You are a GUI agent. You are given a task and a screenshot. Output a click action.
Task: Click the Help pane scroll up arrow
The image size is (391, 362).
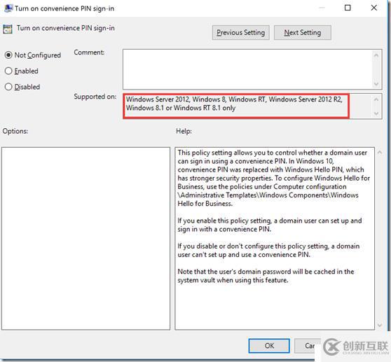(380, 153)
